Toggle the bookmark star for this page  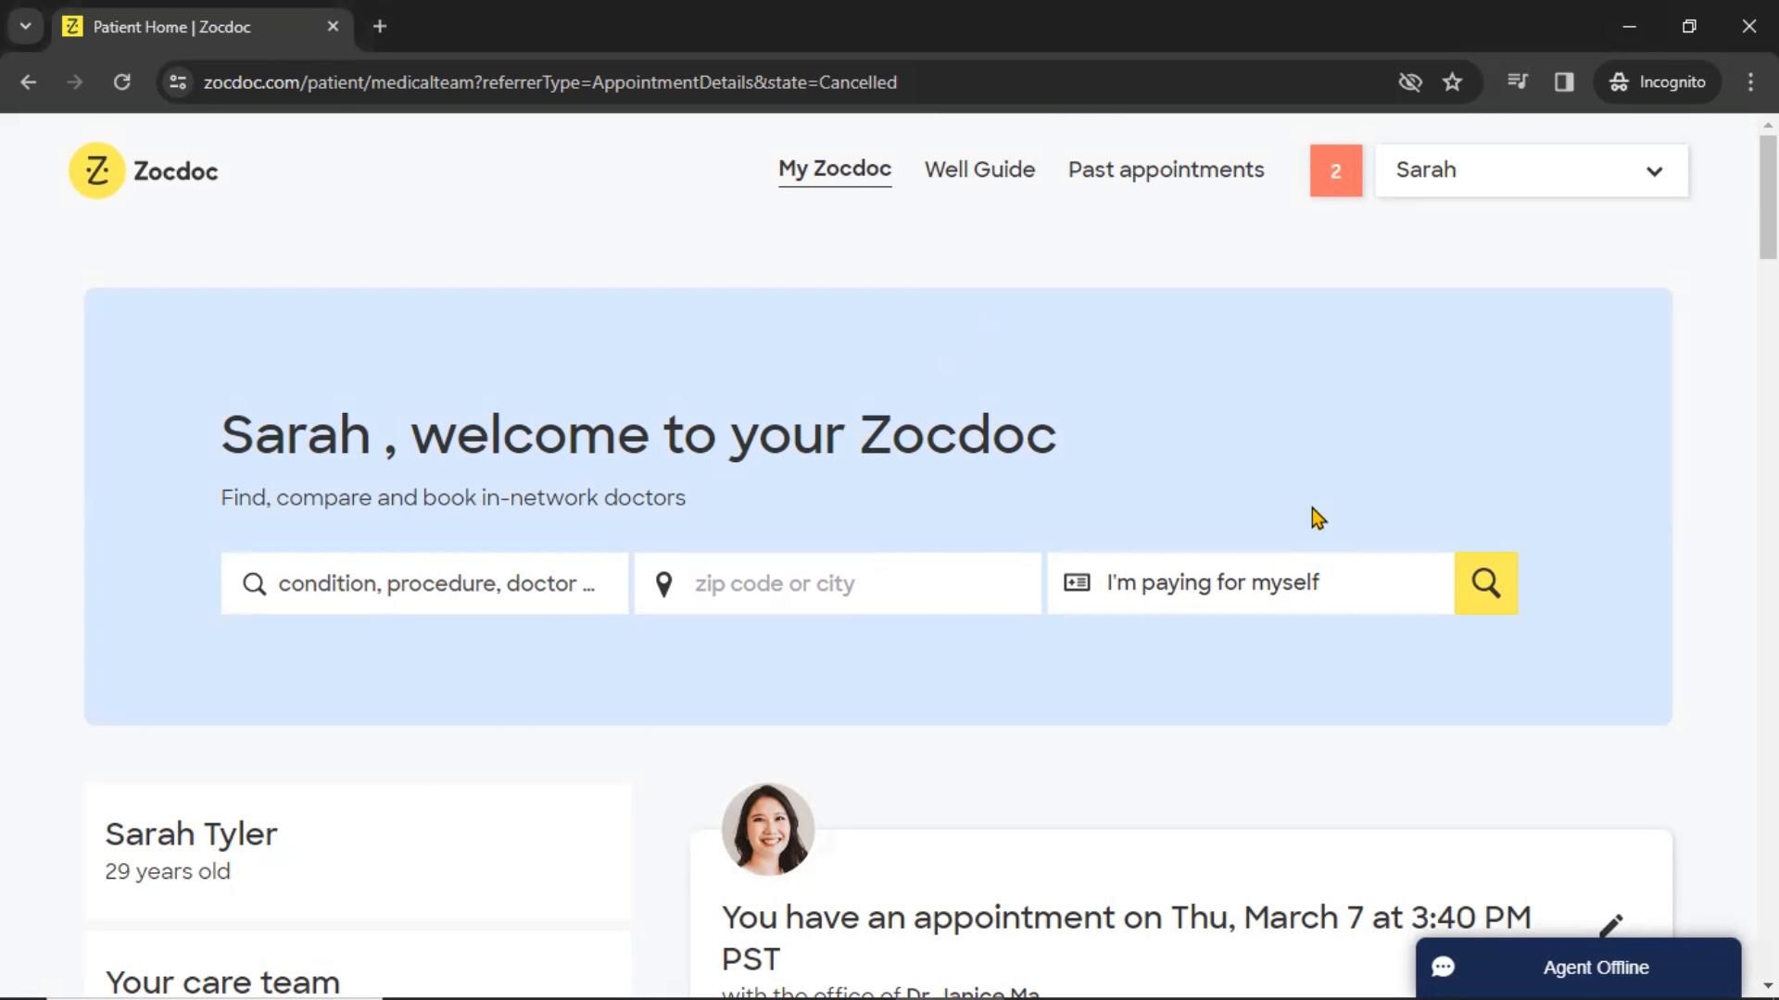coord(1453,81)
